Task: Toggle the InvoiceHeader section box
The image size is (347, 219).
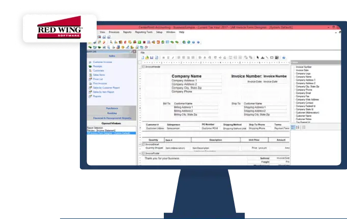Action: pos(143,67)
